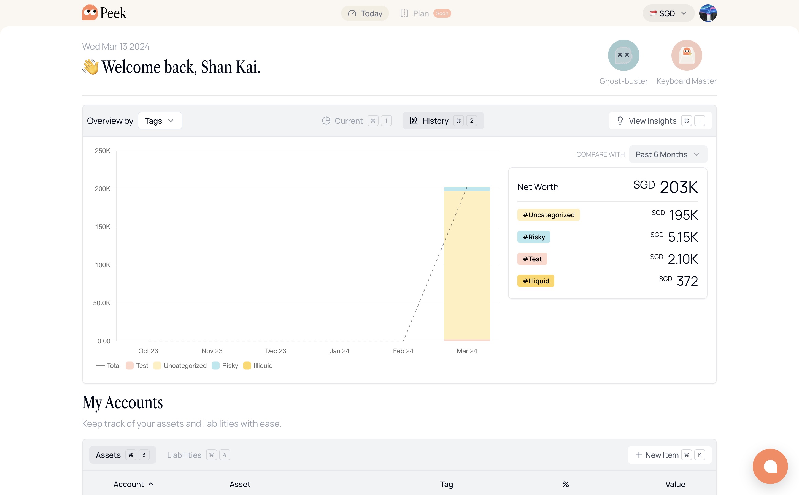Switch to the Liabilities tab
799x495 pixels.
click(184, 455)
